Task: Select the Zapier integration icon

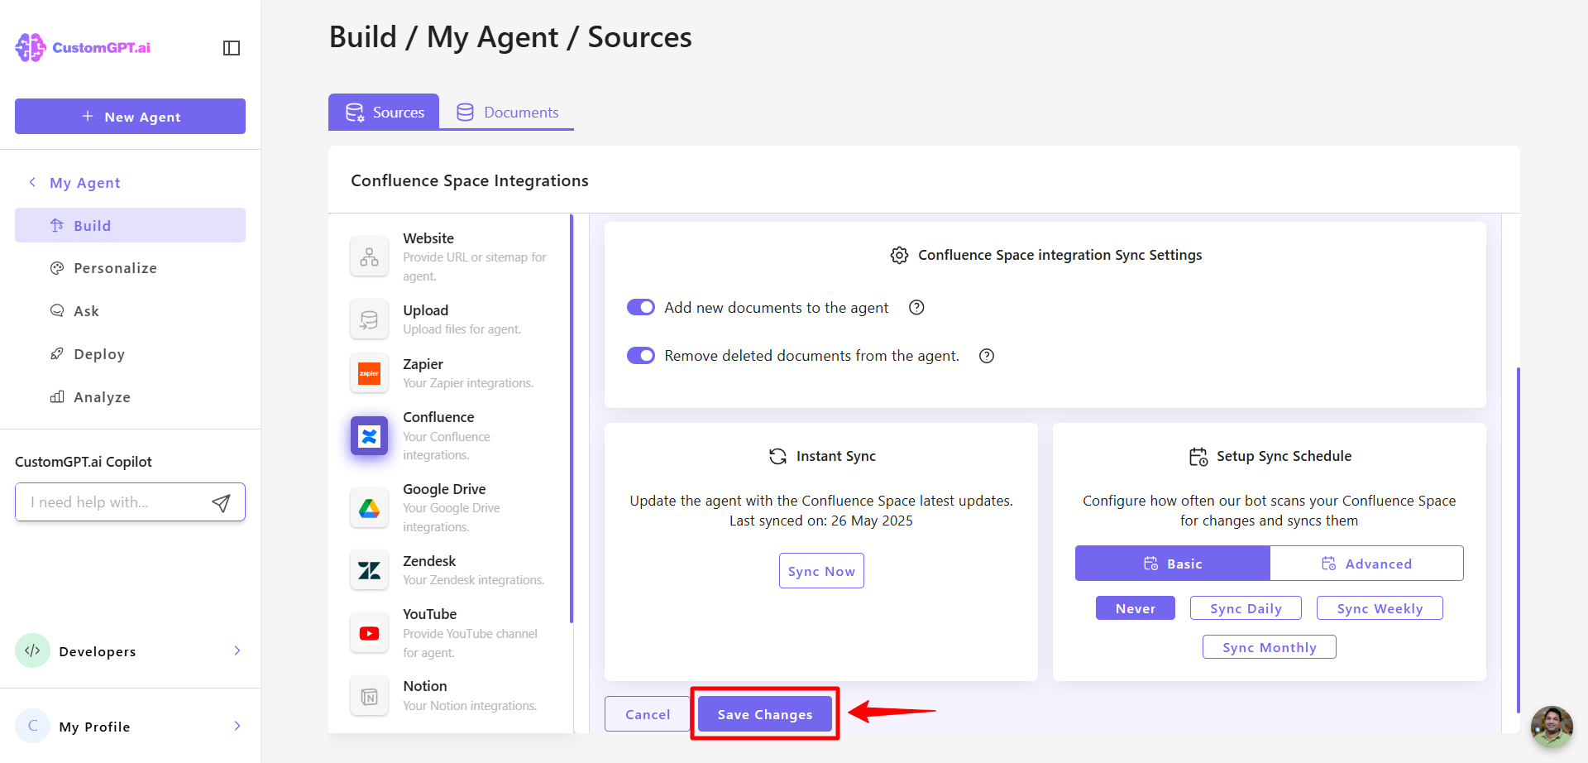Action: click(x=369, y=373)
